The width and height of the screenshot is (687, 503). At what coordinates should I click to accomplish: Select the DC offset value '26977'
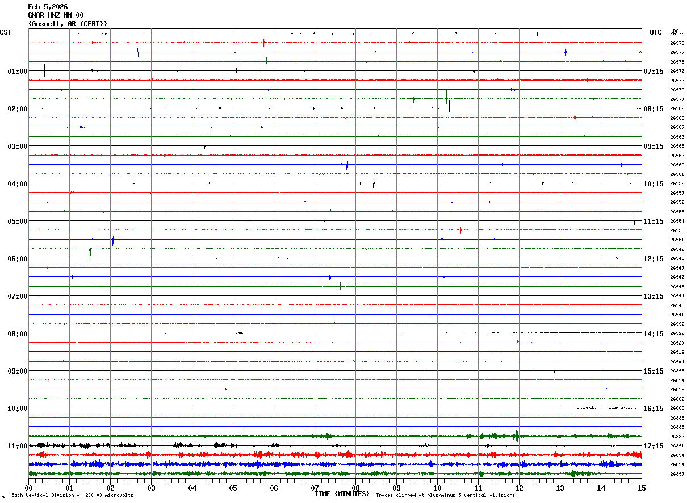coord(677,52)
